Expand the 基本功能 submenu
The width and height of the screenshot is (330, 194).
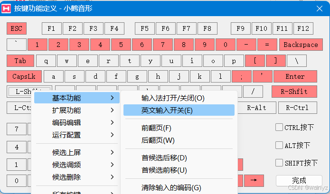77,98
